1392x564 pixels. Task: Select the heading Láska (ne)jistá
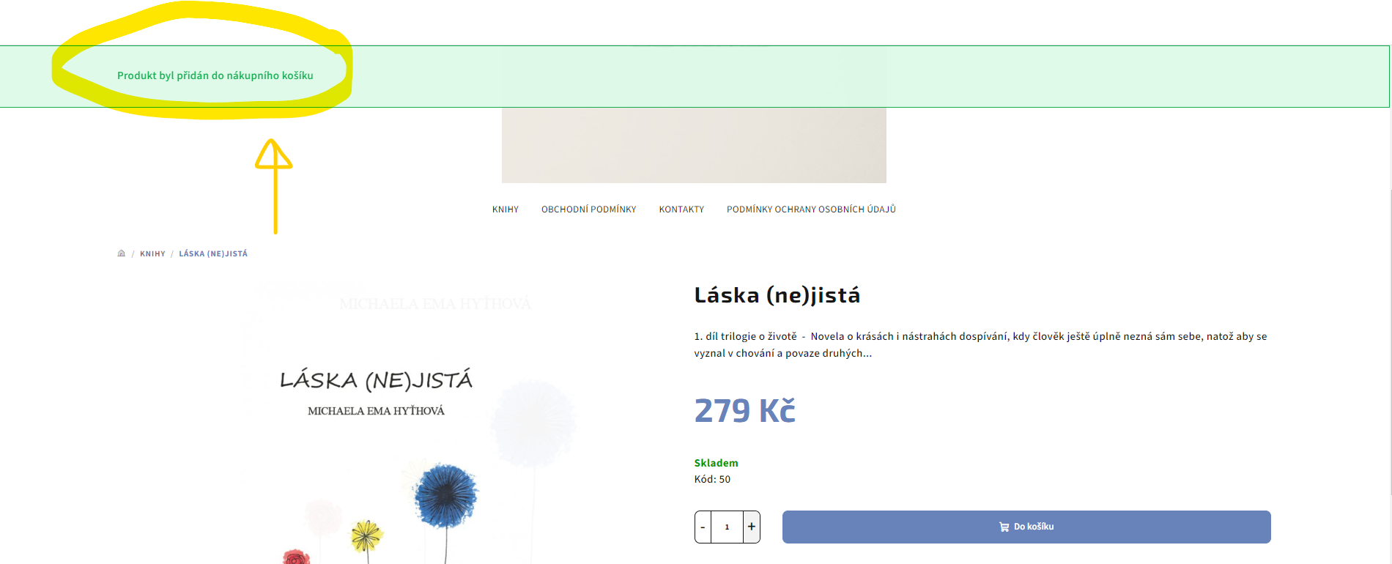777,295
